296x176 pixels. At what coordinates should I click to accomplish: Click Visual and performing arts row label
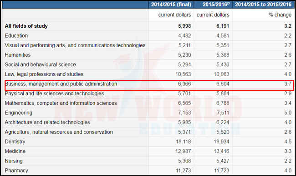75,45
